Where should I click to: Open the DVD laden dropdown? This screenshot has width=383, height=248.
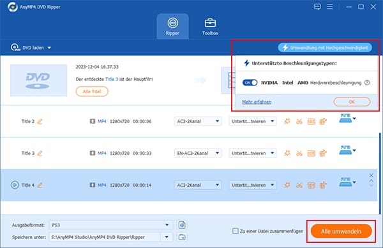(31, 48)
